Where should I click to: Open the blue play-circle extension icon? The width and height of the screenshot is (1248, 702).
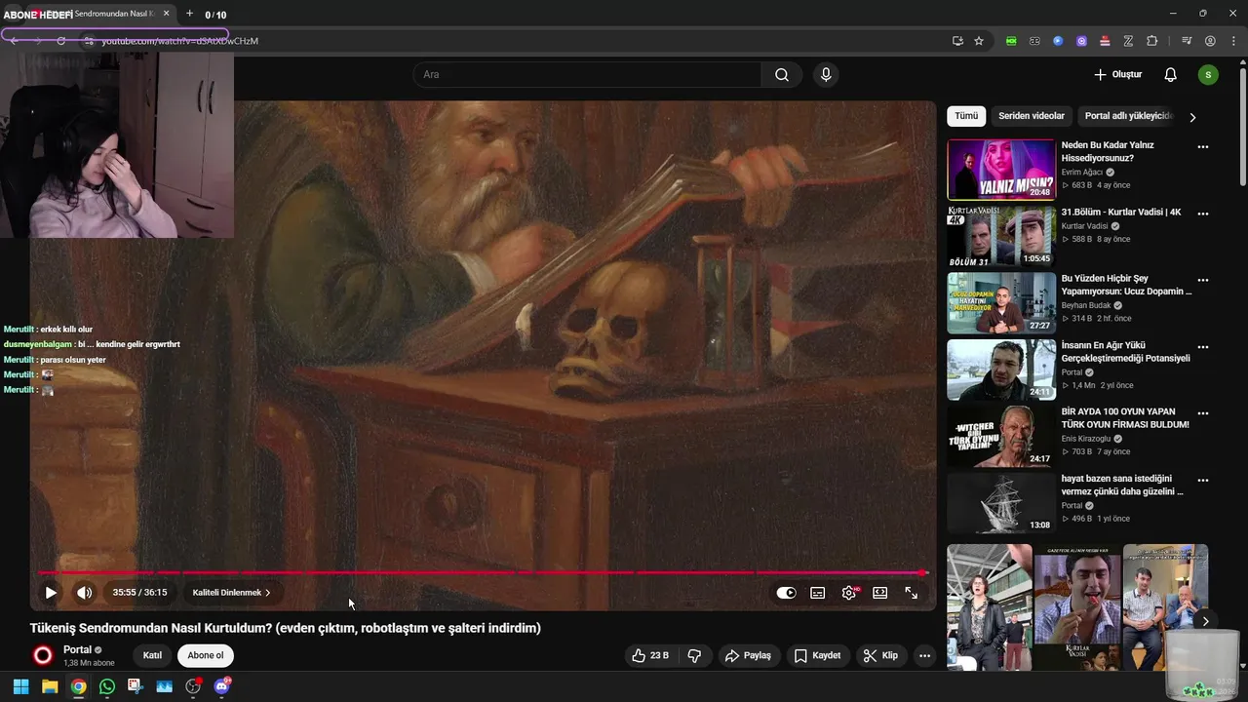pyautogui.click(x=1058, y=41)
